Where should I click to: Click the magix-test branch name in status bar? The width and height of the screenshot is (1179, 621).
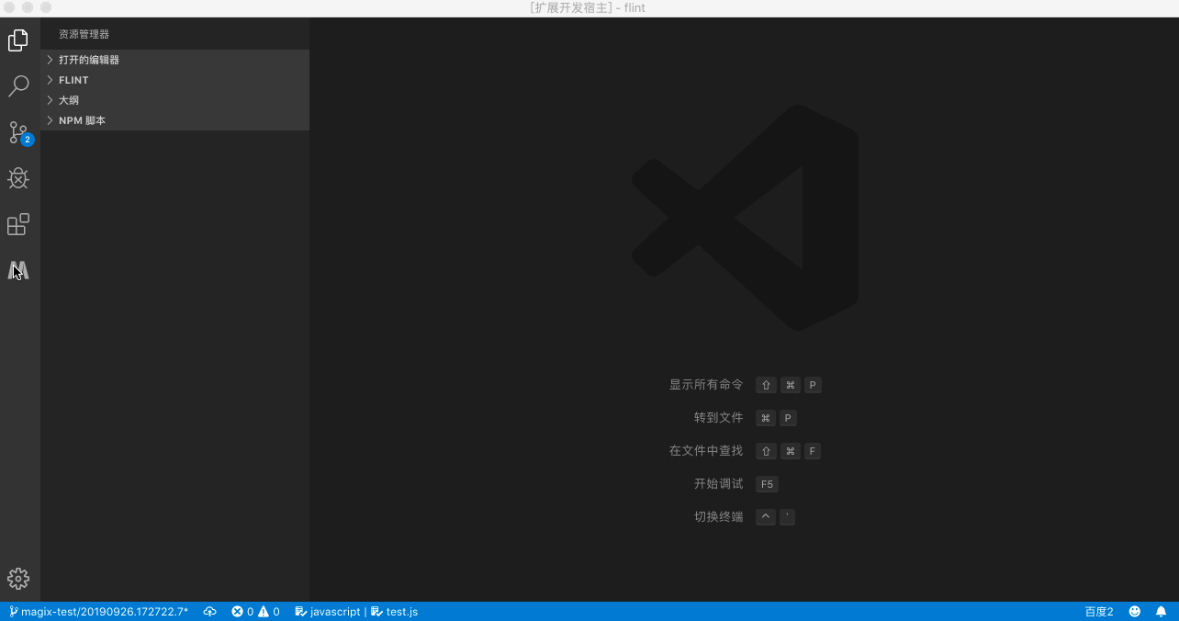tap(98, 612)
